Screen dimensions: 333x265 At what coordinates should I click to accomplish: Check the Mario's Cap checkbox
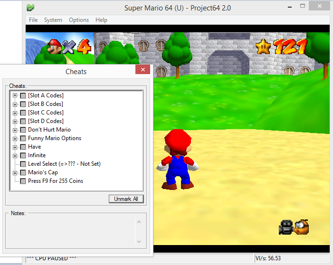[23, 172]
